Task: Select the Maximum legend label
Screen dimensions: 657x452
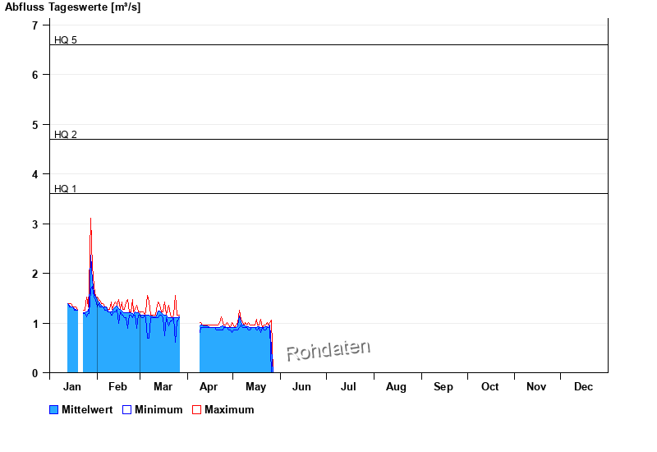Action: pos(229,409)
